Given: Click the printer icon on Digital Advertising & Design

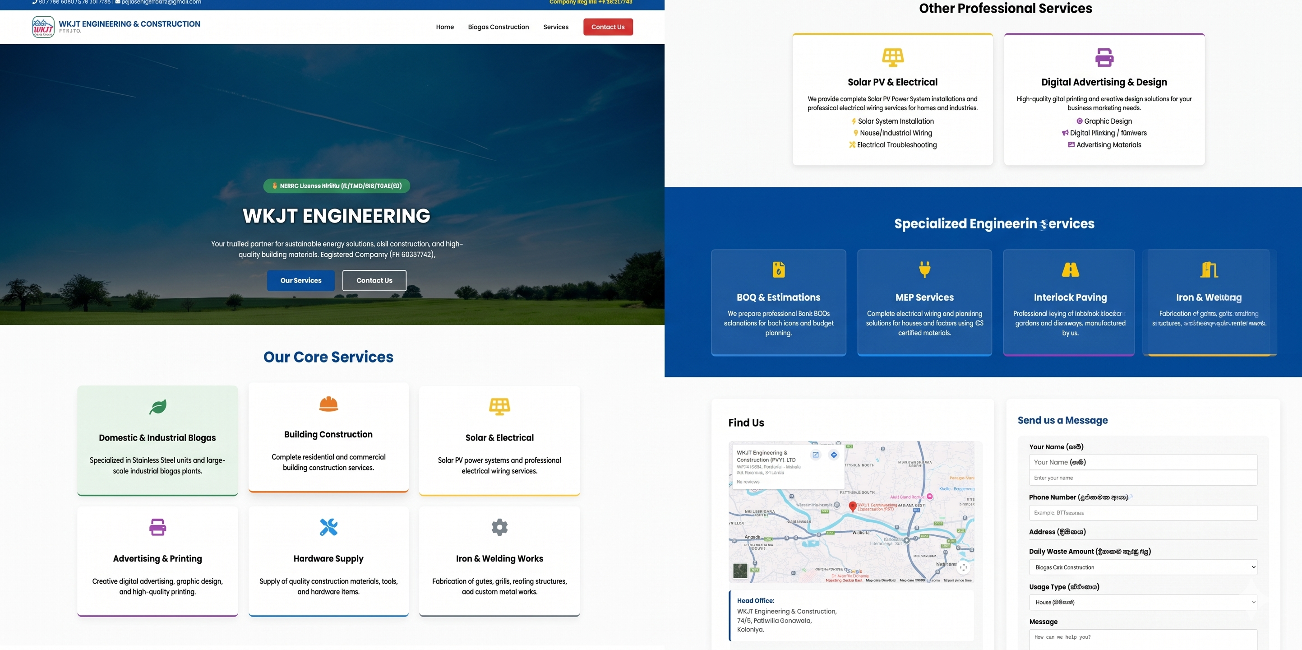Looking at the screenshot, I should coord(1104,57).
